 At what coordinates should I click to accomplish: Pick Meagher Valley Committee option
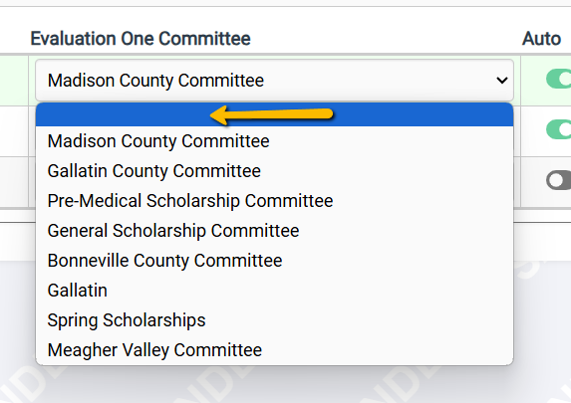(274, 350)
